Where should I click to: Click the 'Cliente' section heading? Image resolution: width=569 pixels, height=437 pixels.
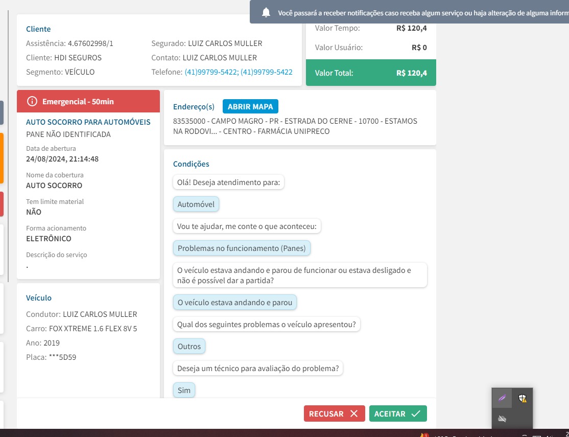(38, 29)
